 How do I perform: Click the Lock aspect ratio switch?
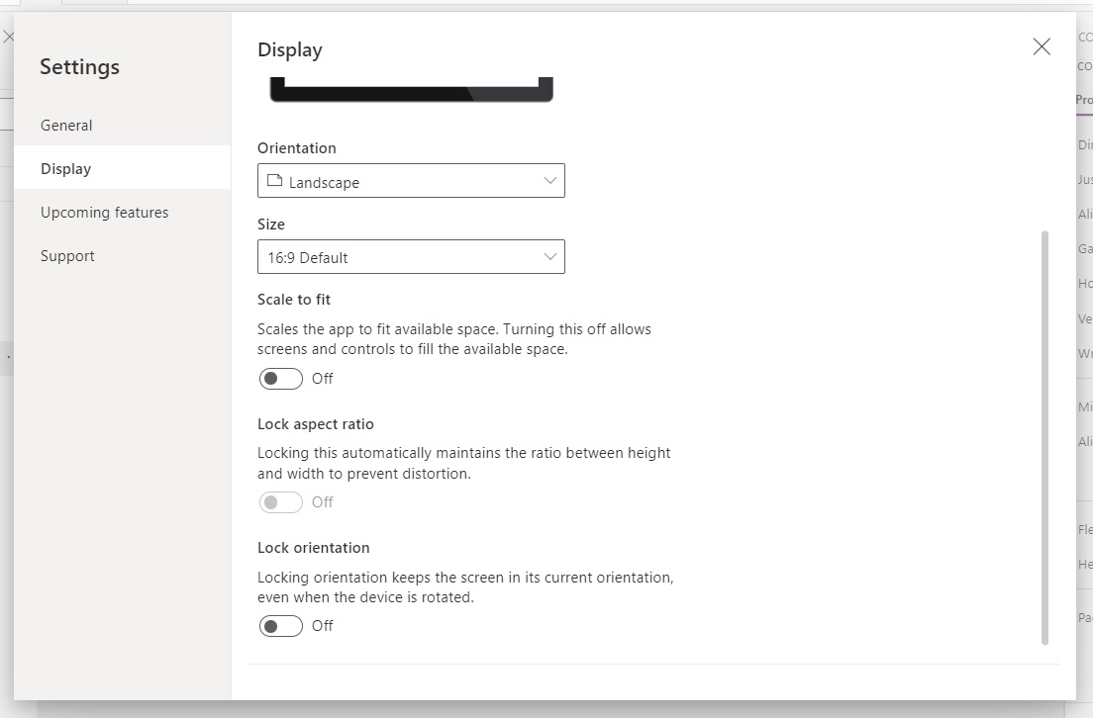point(280,501)
